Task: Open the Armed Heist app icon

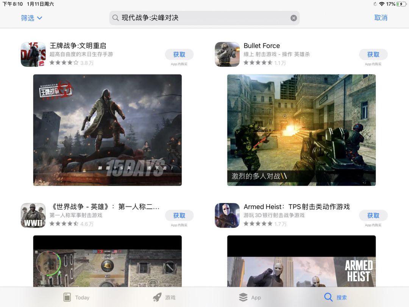Action: point(227,215)
